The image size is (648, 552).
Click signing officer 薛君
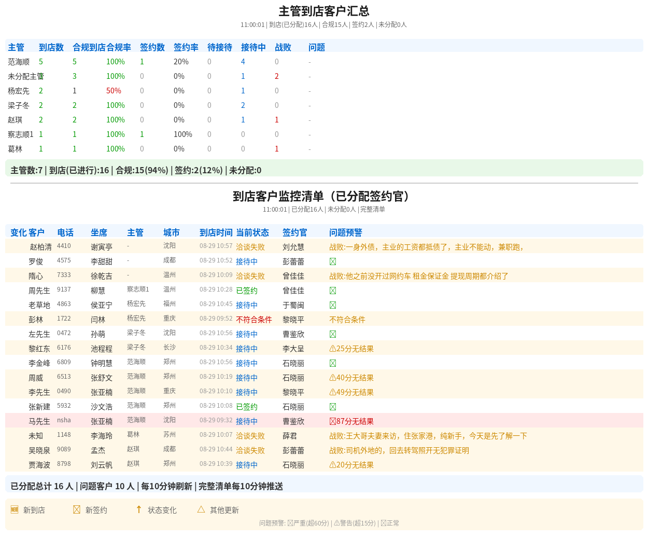click(290, 436)
